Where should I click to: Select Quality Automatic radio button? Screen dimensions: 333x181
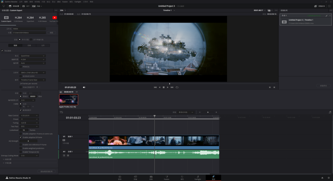21,93
